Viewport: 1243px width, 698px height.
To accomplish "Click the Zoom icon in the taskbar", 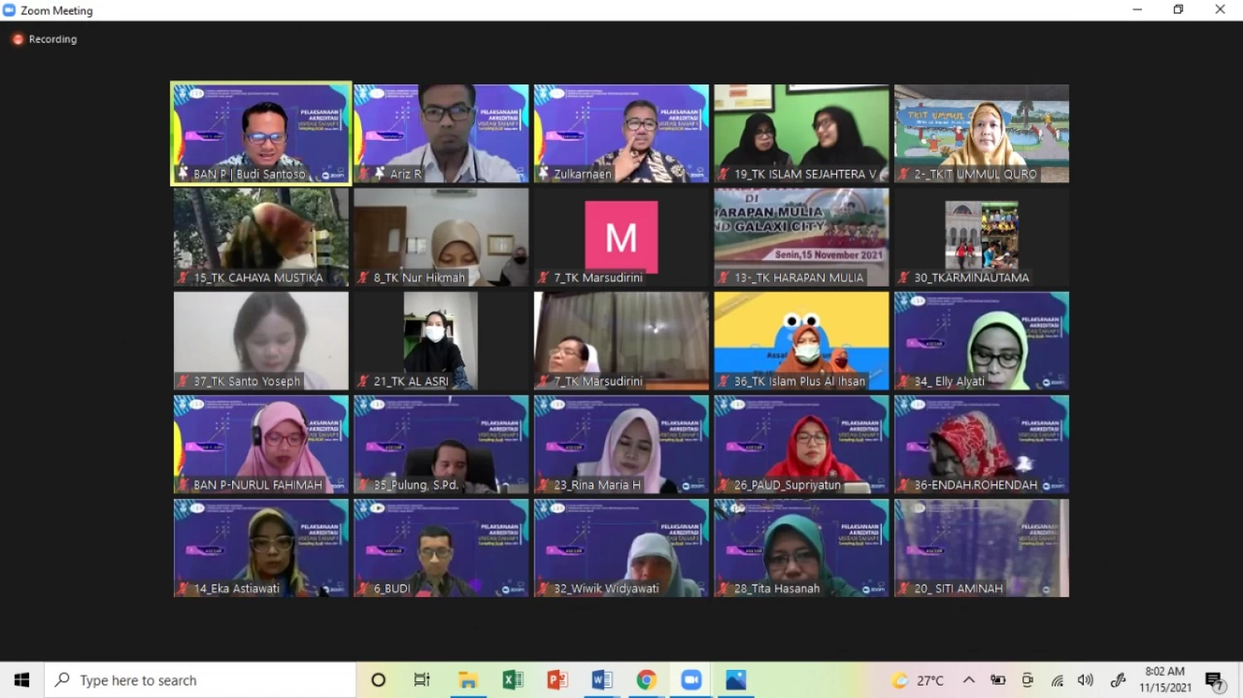I will click(x=691, y=680).
